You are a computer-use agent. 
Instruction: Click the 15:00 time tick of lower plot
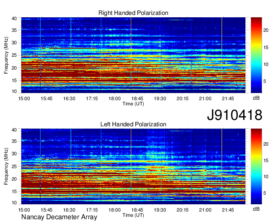pyautogui.click(x=24, y=210)
